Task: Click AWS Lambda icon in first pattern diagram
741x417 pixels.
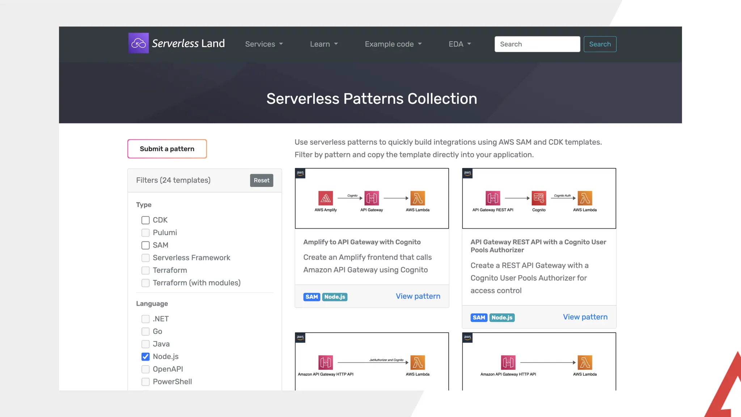Action: [418, 198]
